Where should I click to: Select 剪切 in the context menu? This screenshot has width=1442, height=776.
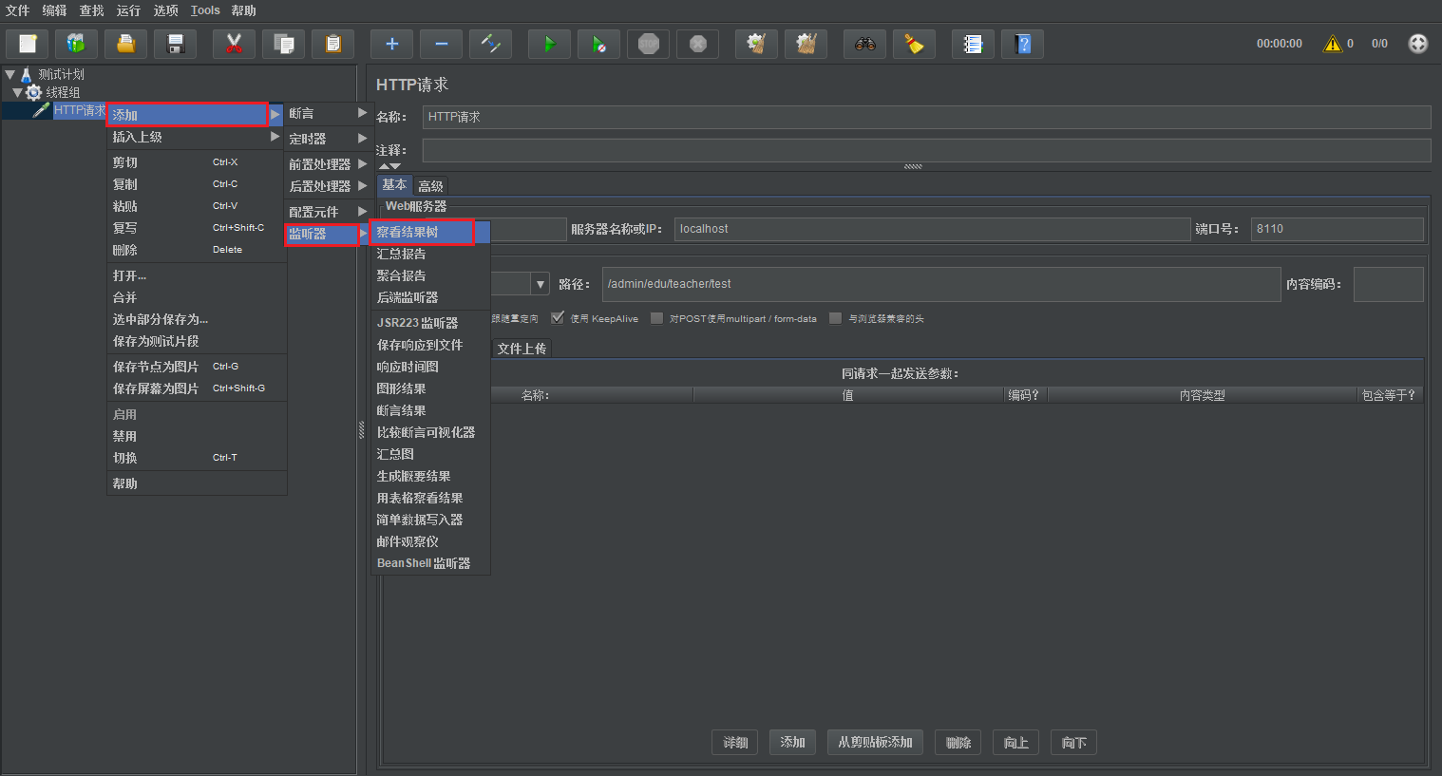pyautogui.click(x=196, y=162)
